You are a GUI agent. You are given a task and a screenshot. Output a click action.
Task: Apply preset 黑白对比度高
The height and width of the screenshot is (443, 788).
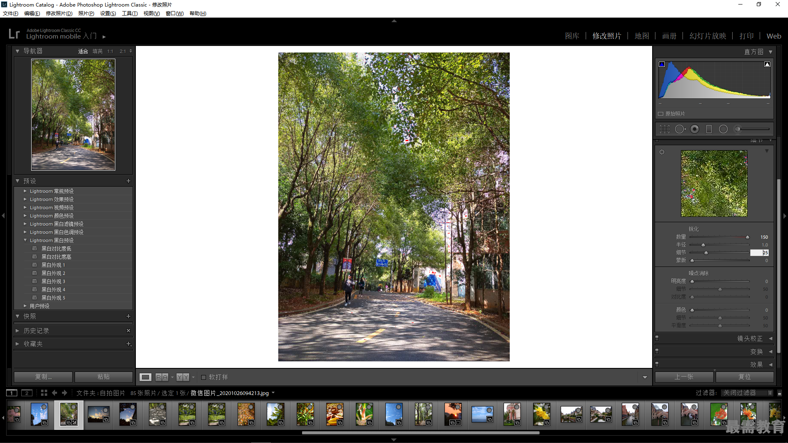point(56,257)
